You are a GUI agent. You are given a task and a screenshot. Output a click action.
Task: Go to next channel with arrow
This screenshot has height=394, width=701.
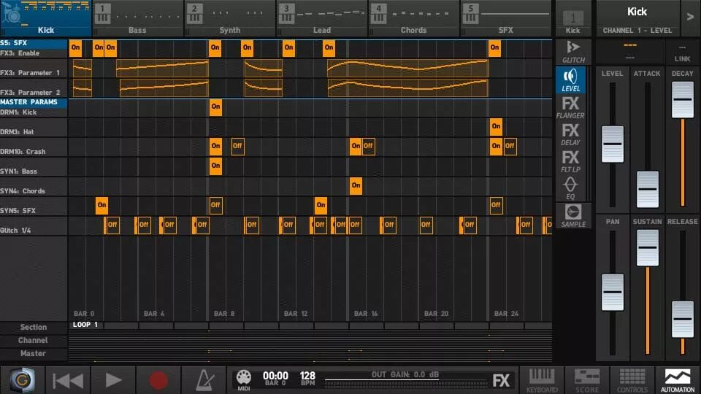pyautogui.click(x=690, y=18)
